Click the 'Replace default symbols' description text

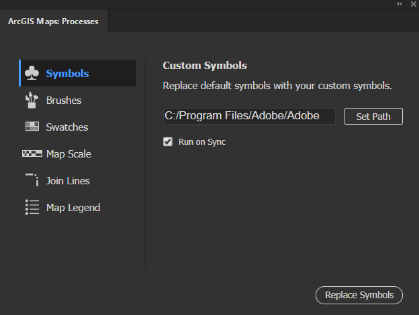(277, 86)
